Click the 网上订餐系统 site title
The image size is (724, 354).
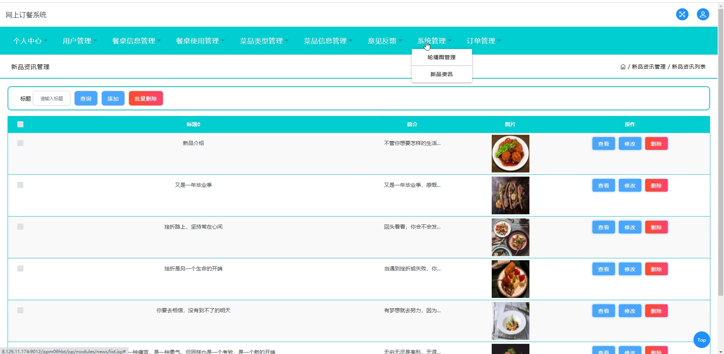point(26,15)
